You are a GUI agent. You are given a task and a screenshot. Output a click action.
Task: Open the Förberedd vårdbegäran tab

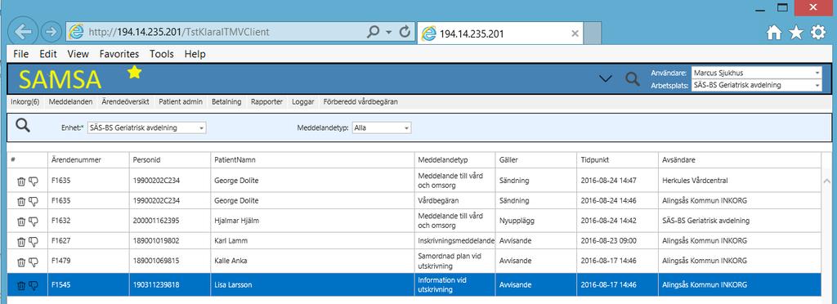pyautogui.click(x=360, y=102)
